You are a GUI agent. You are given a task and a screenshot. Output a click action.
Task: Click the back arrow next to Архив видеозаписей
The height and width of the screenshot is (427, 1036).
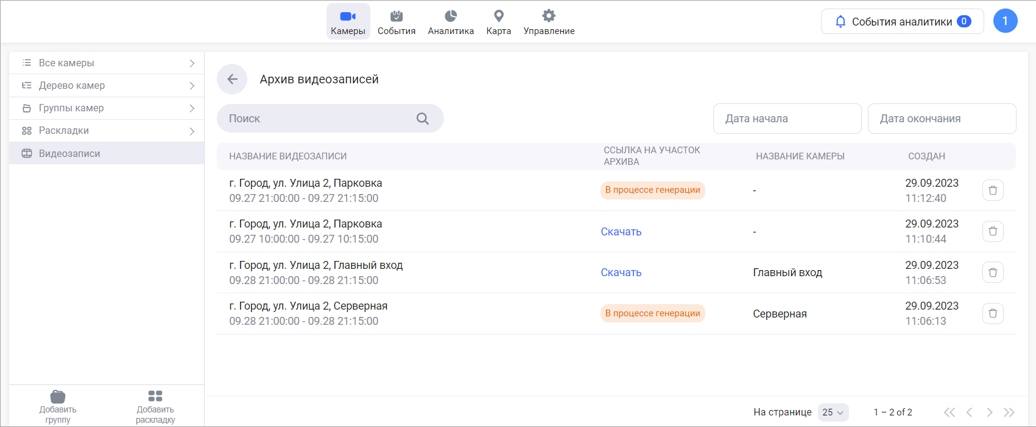[x=232, y=79]
